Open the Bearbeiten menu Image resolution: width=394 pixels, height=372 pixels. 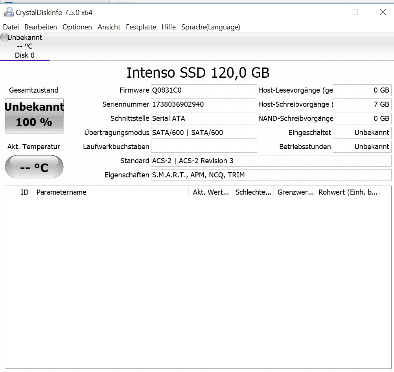pos(41,27)
